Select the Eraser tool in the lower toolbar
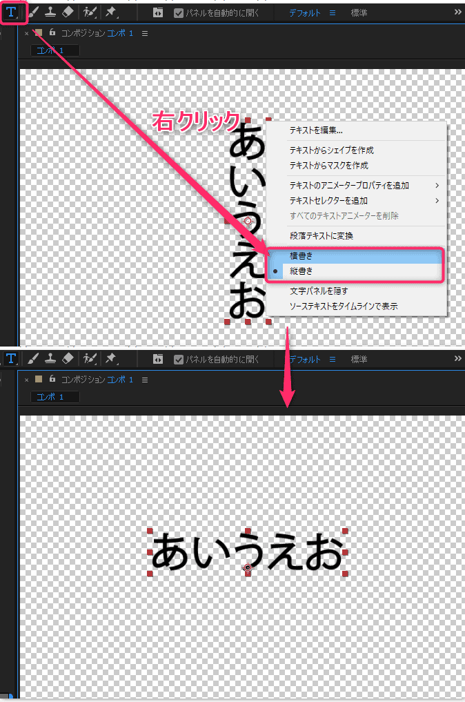The height and width of the screenshot is (702, 465). click(68, 359)
